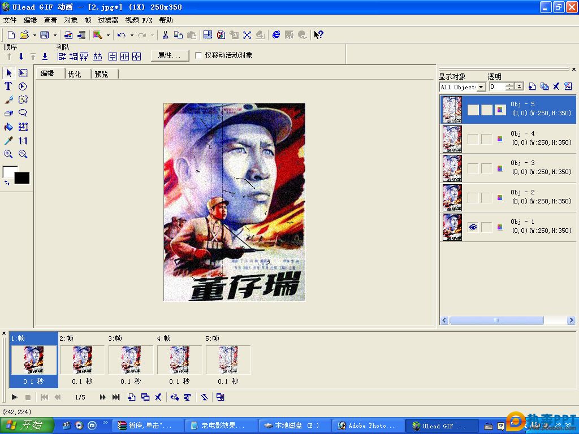Open the 对象 menu
The height and width of the screenshot is (434, 579).
(x=71, y=20)
